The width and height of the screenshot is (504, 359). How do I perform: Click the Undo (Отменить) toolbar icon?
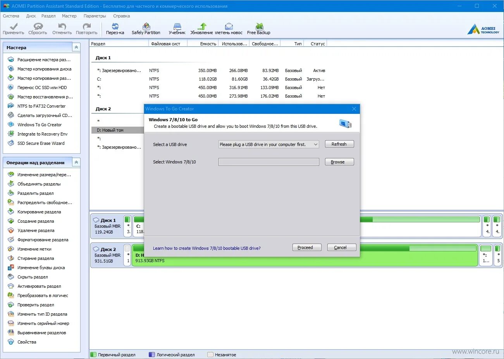[x=62, y=29]
